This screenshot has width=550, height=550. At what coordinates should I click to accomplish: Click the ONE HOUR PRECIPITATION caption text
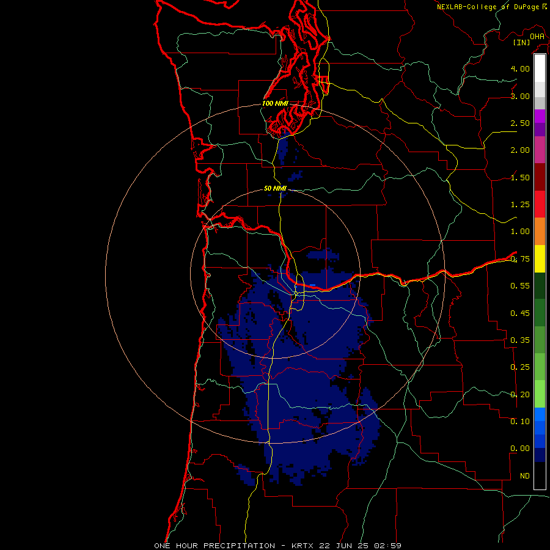[215, 546]
